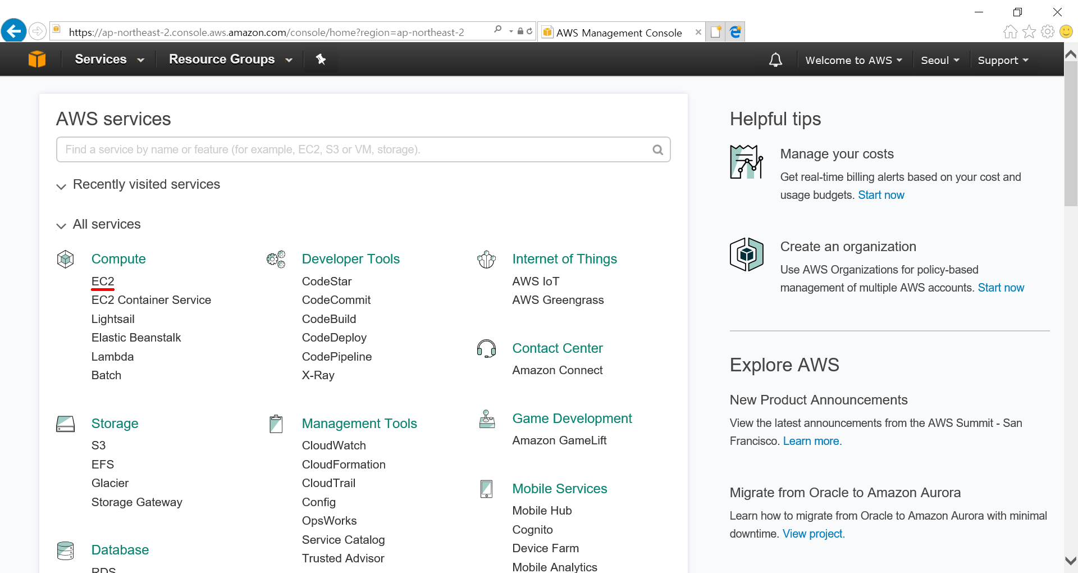Click the Manage your costs chart icon
This screenshot has height=573, width=1078.
(746, 162)
